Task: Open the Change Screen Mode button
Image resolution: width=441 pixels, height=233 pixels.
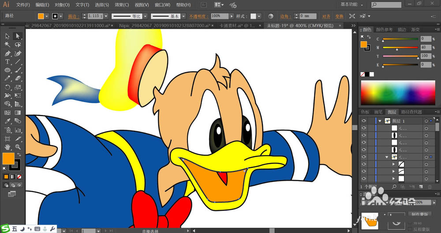Action: point(12,194)
